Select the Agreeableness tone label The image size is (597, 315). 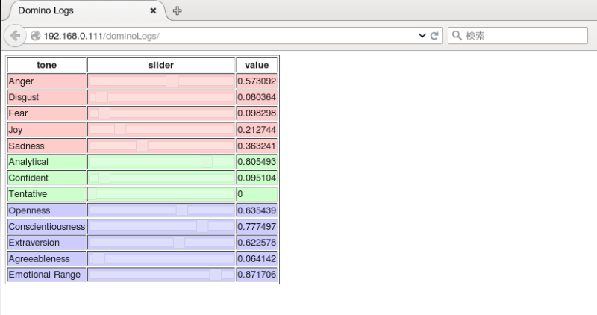click(x=40, y=258)
